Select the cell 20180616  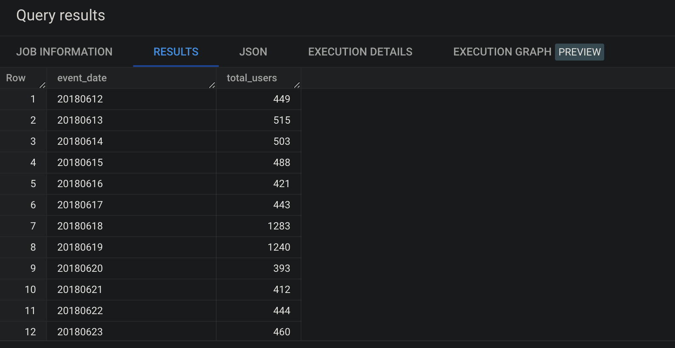coord(80,184)
